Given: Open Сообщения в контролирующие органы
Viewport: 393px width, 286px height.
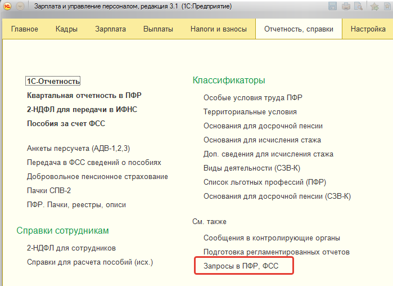Looking at the screenshot, I should pos(272,238).
